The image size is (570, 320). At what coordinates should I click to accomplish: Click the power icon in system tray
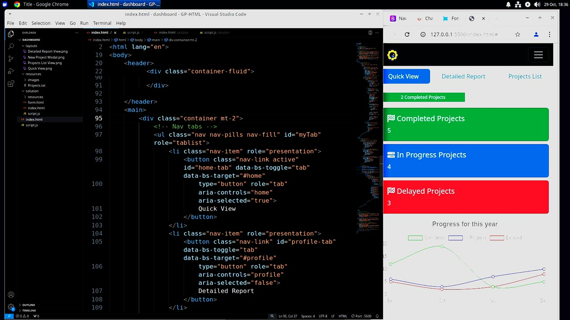coord(528,4)
